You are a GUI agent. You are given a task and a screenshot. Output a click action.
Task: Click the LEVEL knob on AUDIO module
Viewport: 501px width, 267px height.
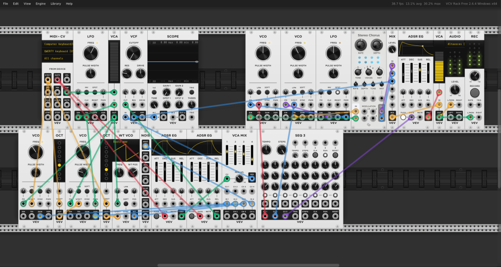click(455, 89)
